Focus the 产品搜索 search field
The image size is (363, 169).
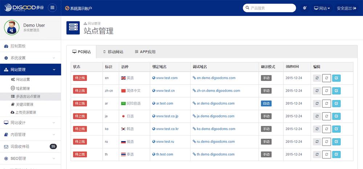(x=269, y=8)
